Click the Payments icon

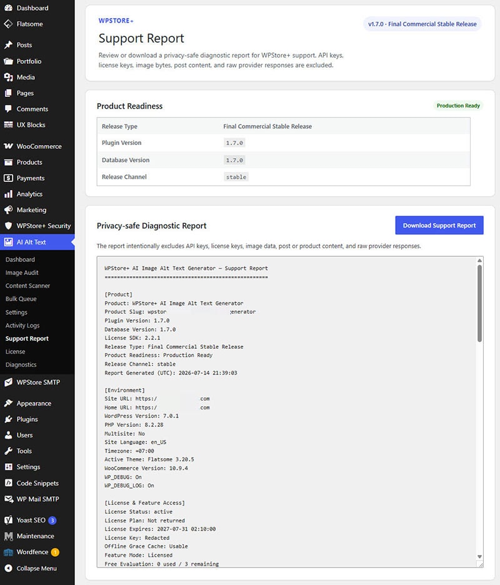tap(8, 178)
